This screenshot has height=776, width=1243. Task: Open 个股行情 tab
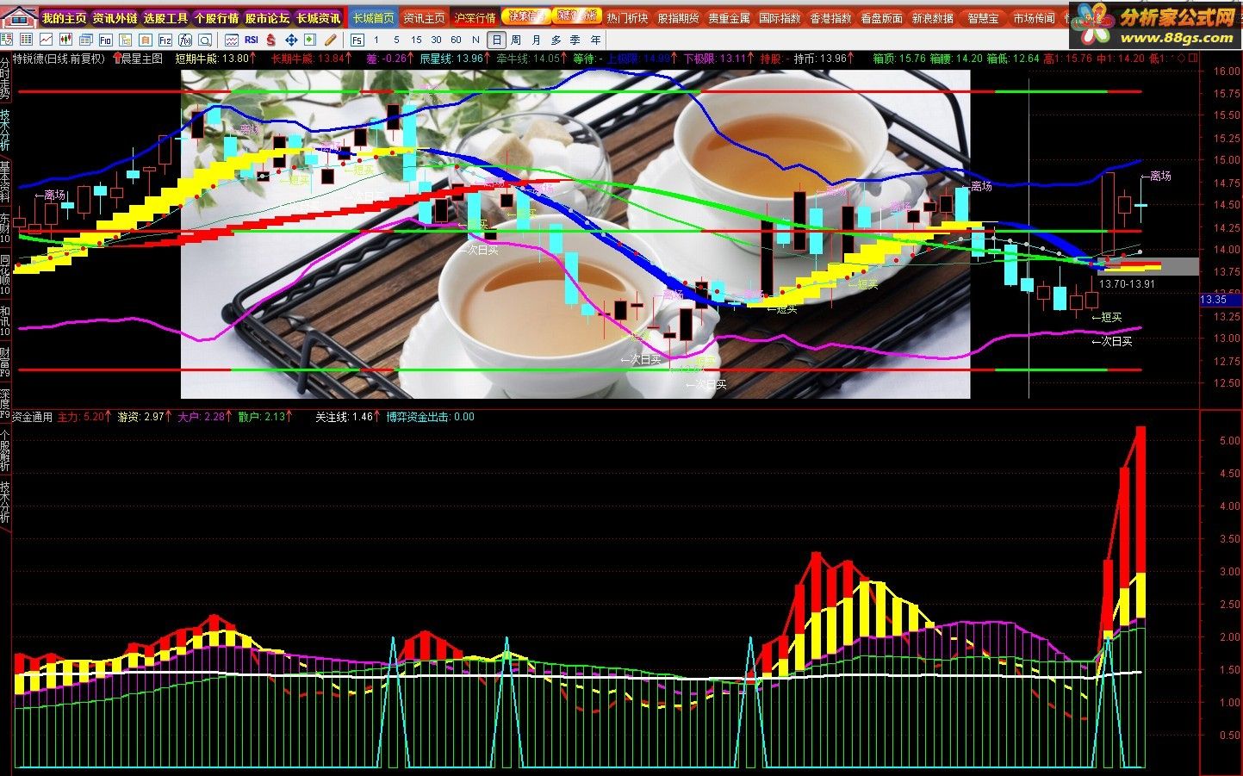click(216, 17)
